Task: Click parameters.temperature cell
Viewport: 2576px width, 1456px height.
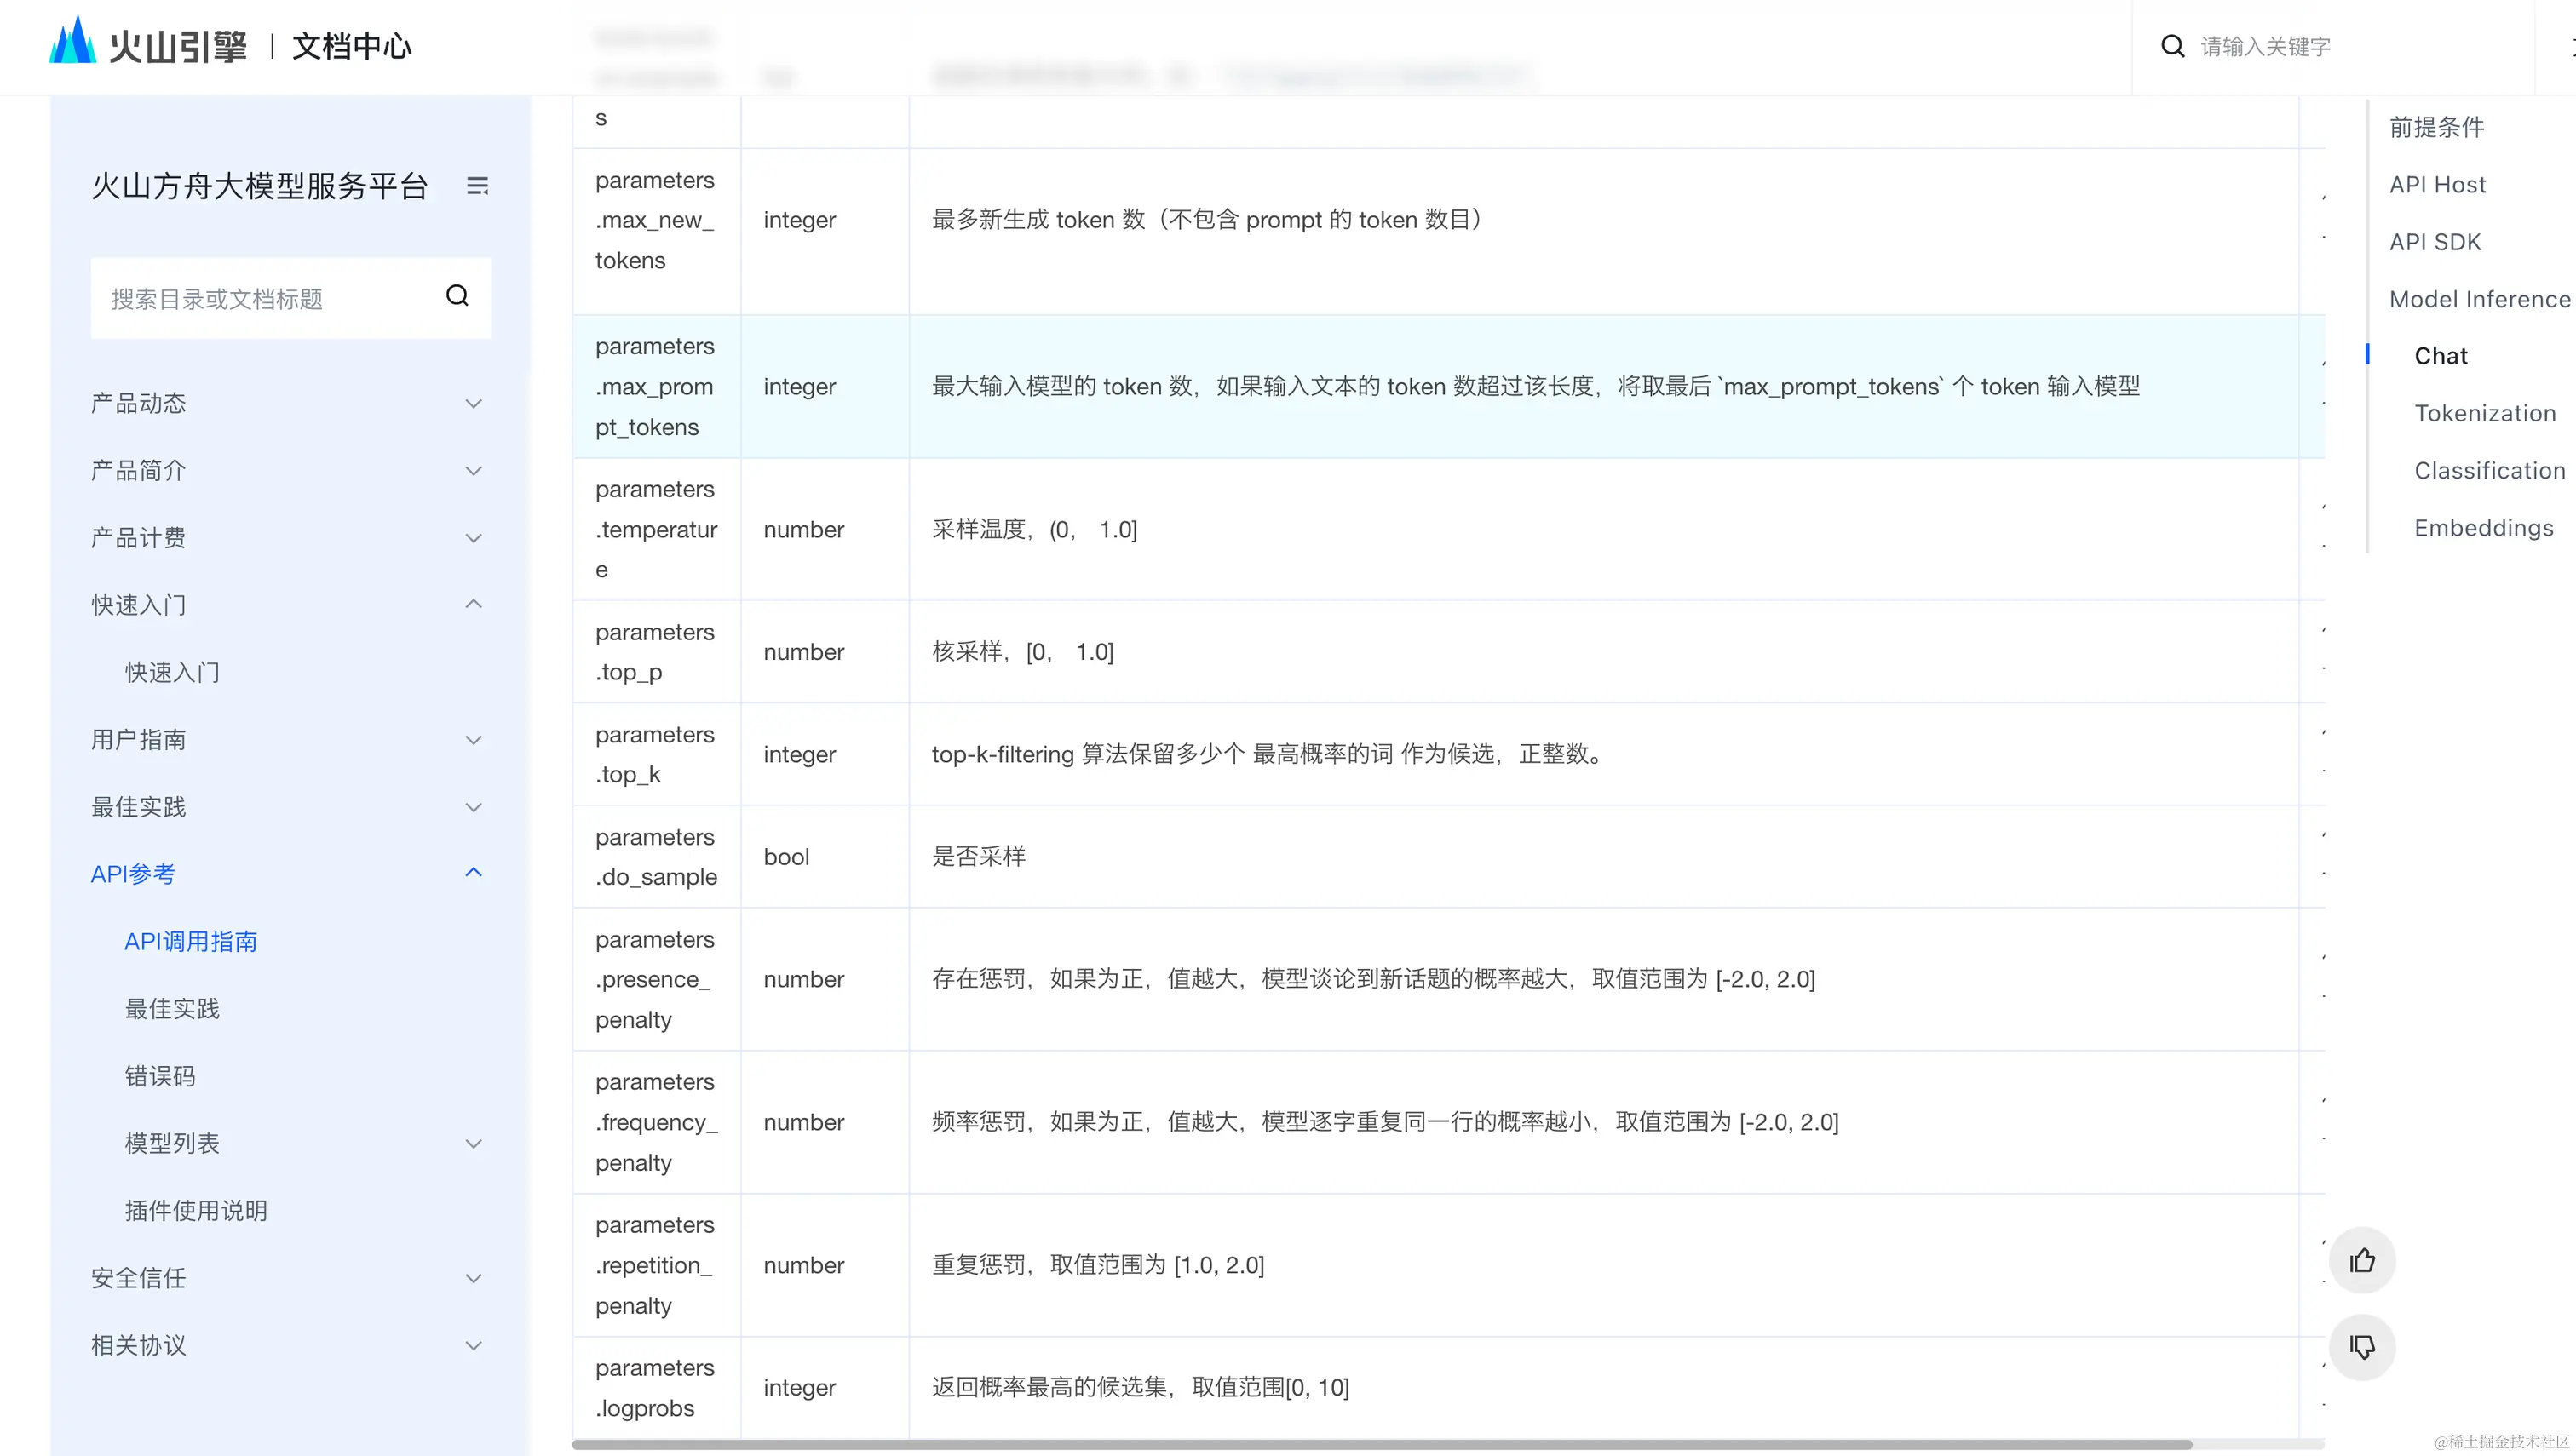Action: [656, 530]
